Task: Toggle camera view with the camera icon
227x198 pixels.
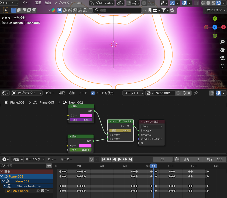Action: [222, 58]
